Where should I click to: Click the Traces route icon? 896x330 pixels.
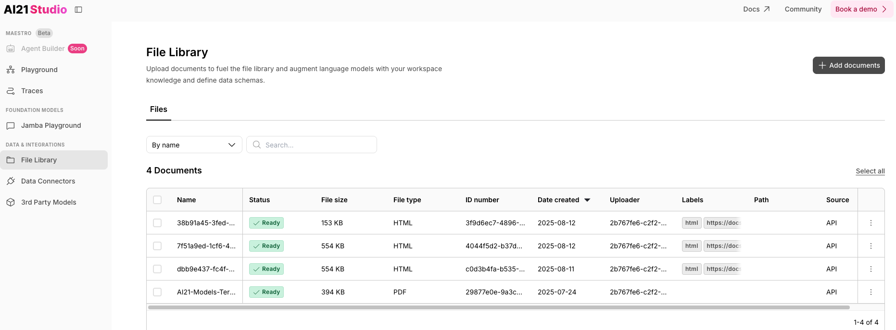(x=11, y=91)
